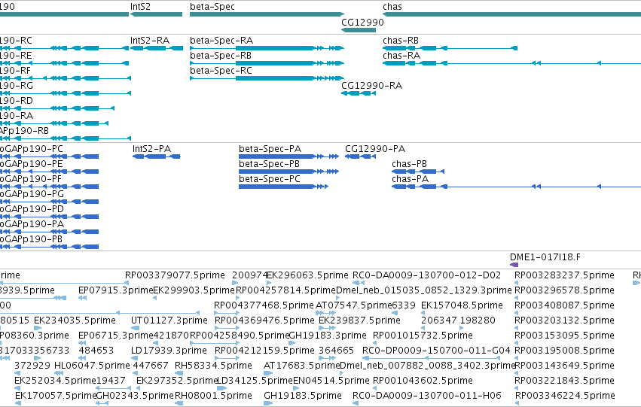641x407 pixels.
Task: Select RP001043602.5prime EST label
Action: click(x=423, y=381)
